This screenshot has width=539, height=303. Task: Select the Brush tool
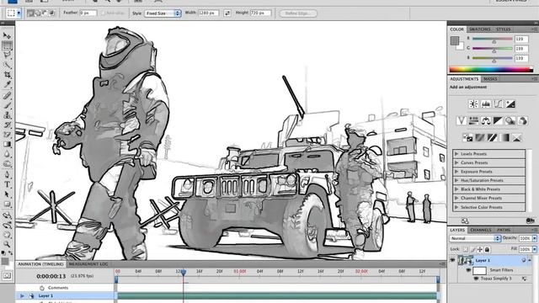point(7,105)
